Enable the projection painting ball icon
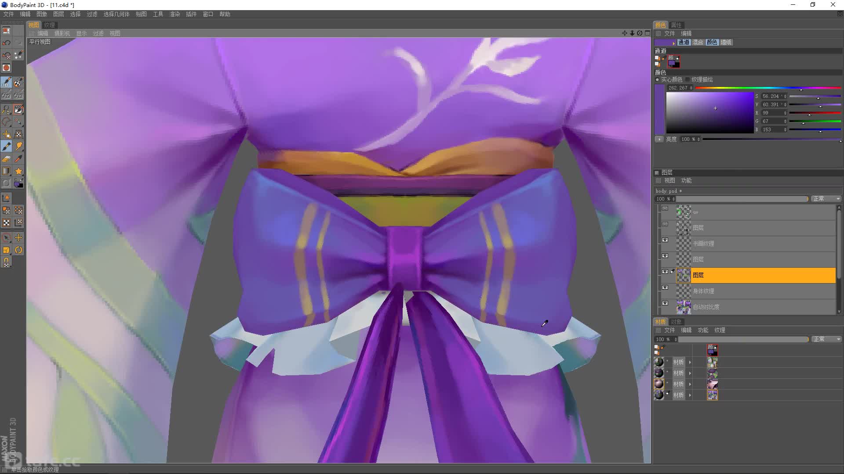The height and width of the screenshot is (474, 844). pos(18,83)
